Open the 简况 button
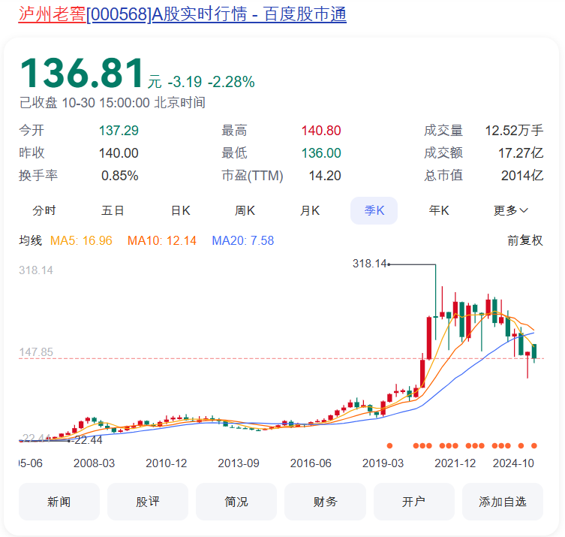 236,502
